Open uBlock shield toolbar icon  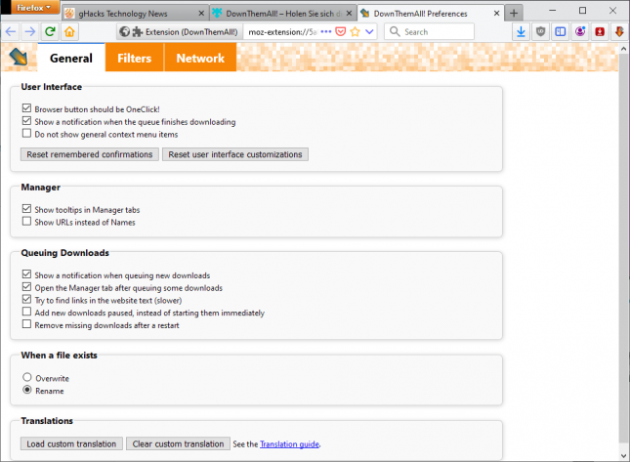(x=541, y=31)
